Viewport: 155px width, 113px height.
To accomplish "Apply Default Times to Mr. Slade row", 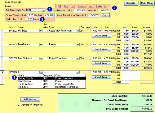I will point(101,36).
